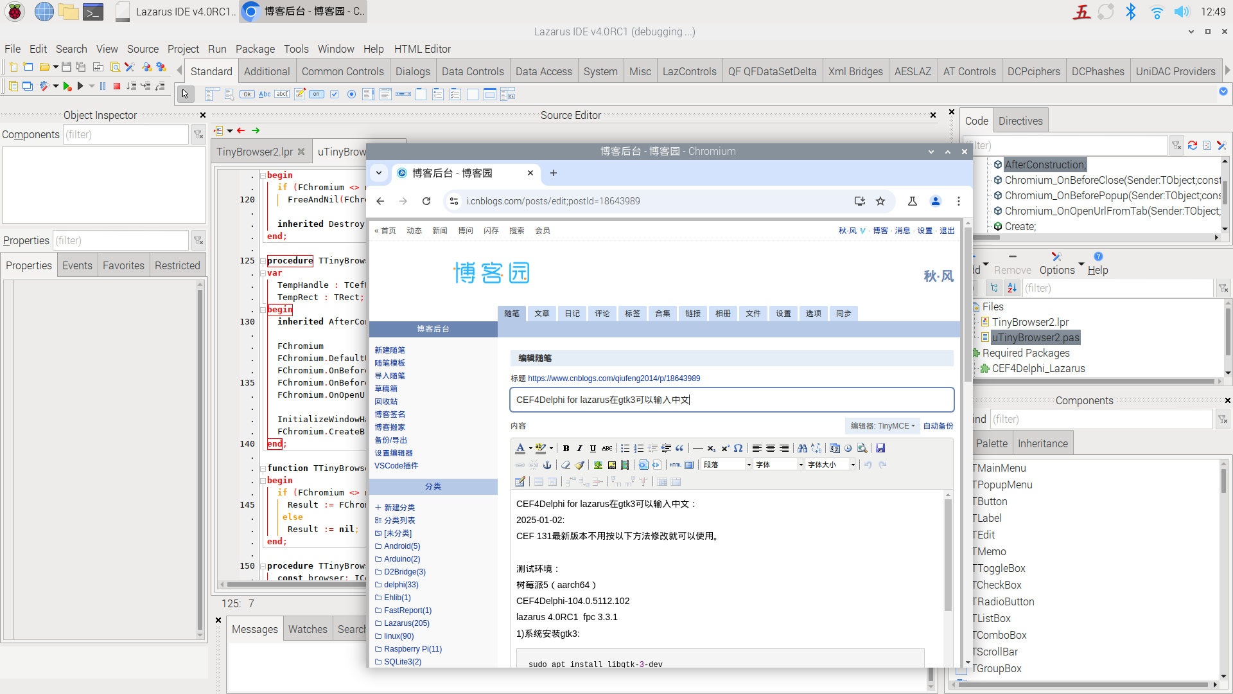Select the TMemo palette component icon
Viewport: 1233px width, 694px height.
pos(300,94)
